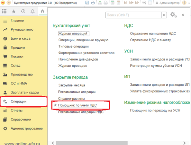The image size is (191, 145).
Task: Open the menu settings gear icon
Action: 173,15
